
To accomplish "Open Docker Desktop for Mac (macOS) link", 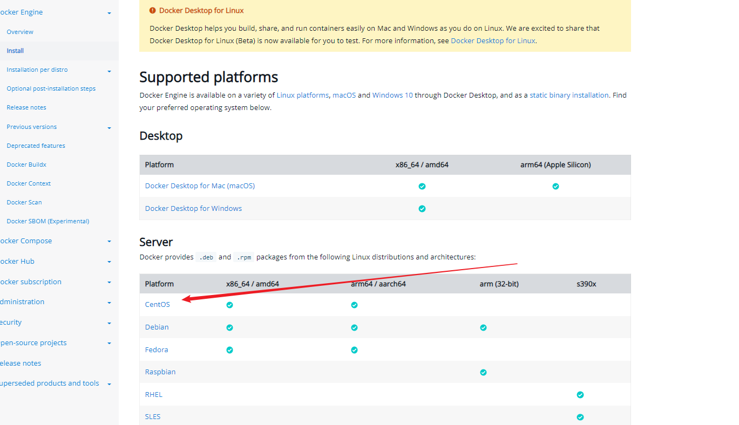I will coord(200,186).
